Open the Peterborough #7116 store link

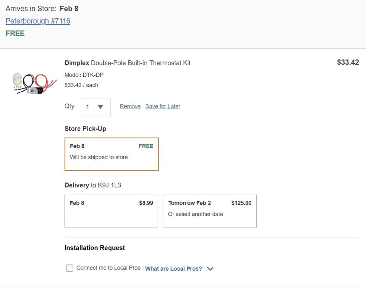(x=38, y=21)
